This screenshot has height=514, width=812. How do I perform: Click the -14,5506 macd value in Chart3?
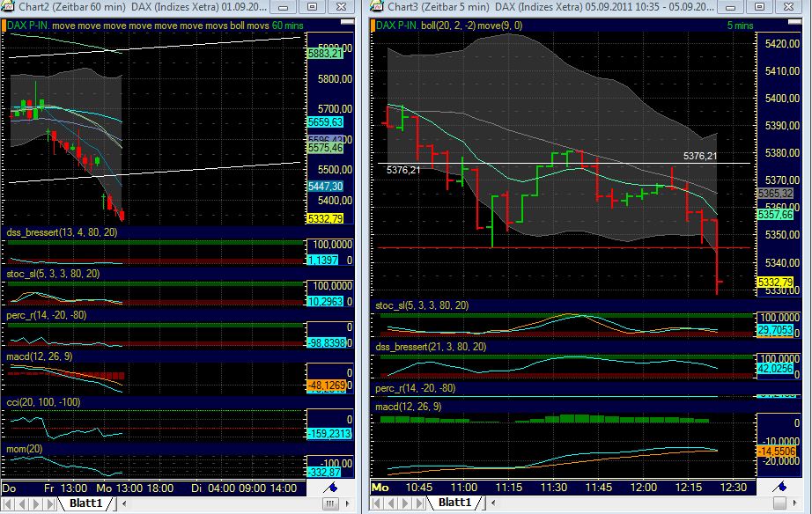tap(776, 452)
